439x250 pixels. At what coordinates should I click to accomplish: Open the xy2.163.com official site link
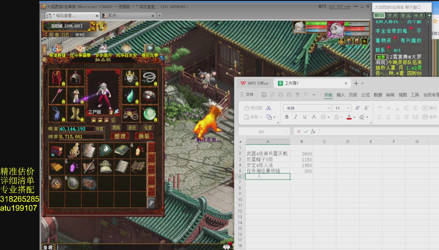point(339,6)
